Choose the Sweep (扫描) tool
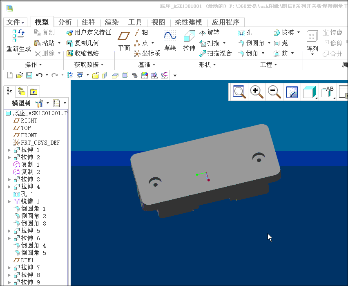The height and width of the screenshot is (286, 348). 209,43
